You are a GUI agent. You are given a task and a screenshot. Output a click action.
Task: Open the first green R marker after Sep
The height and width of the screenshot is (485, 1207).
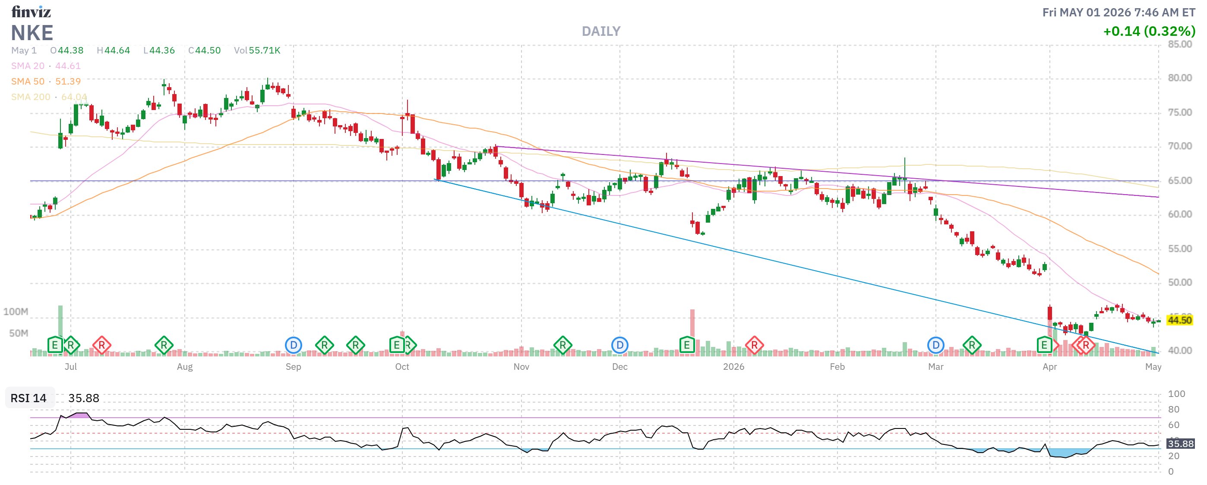[324, 346]
